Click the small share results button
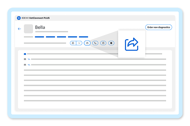Viewport: 190px width, 126px height. click(x=87, y=43)
